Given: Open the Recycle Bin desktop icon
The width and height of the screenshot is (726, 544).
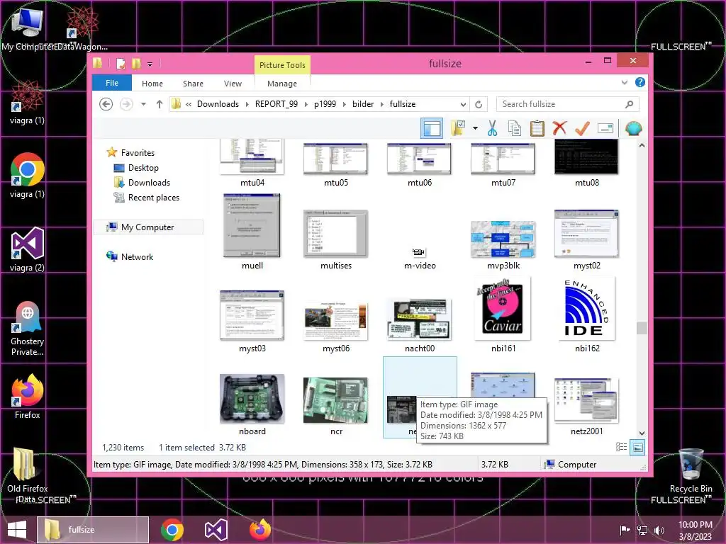Looking at the screenshot, I should 691,470.
